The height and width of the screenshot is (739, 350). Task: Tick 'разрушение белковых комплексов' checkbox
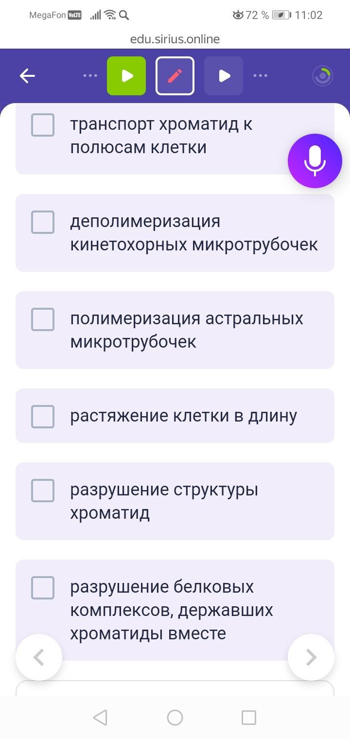(x=43, y=587)
